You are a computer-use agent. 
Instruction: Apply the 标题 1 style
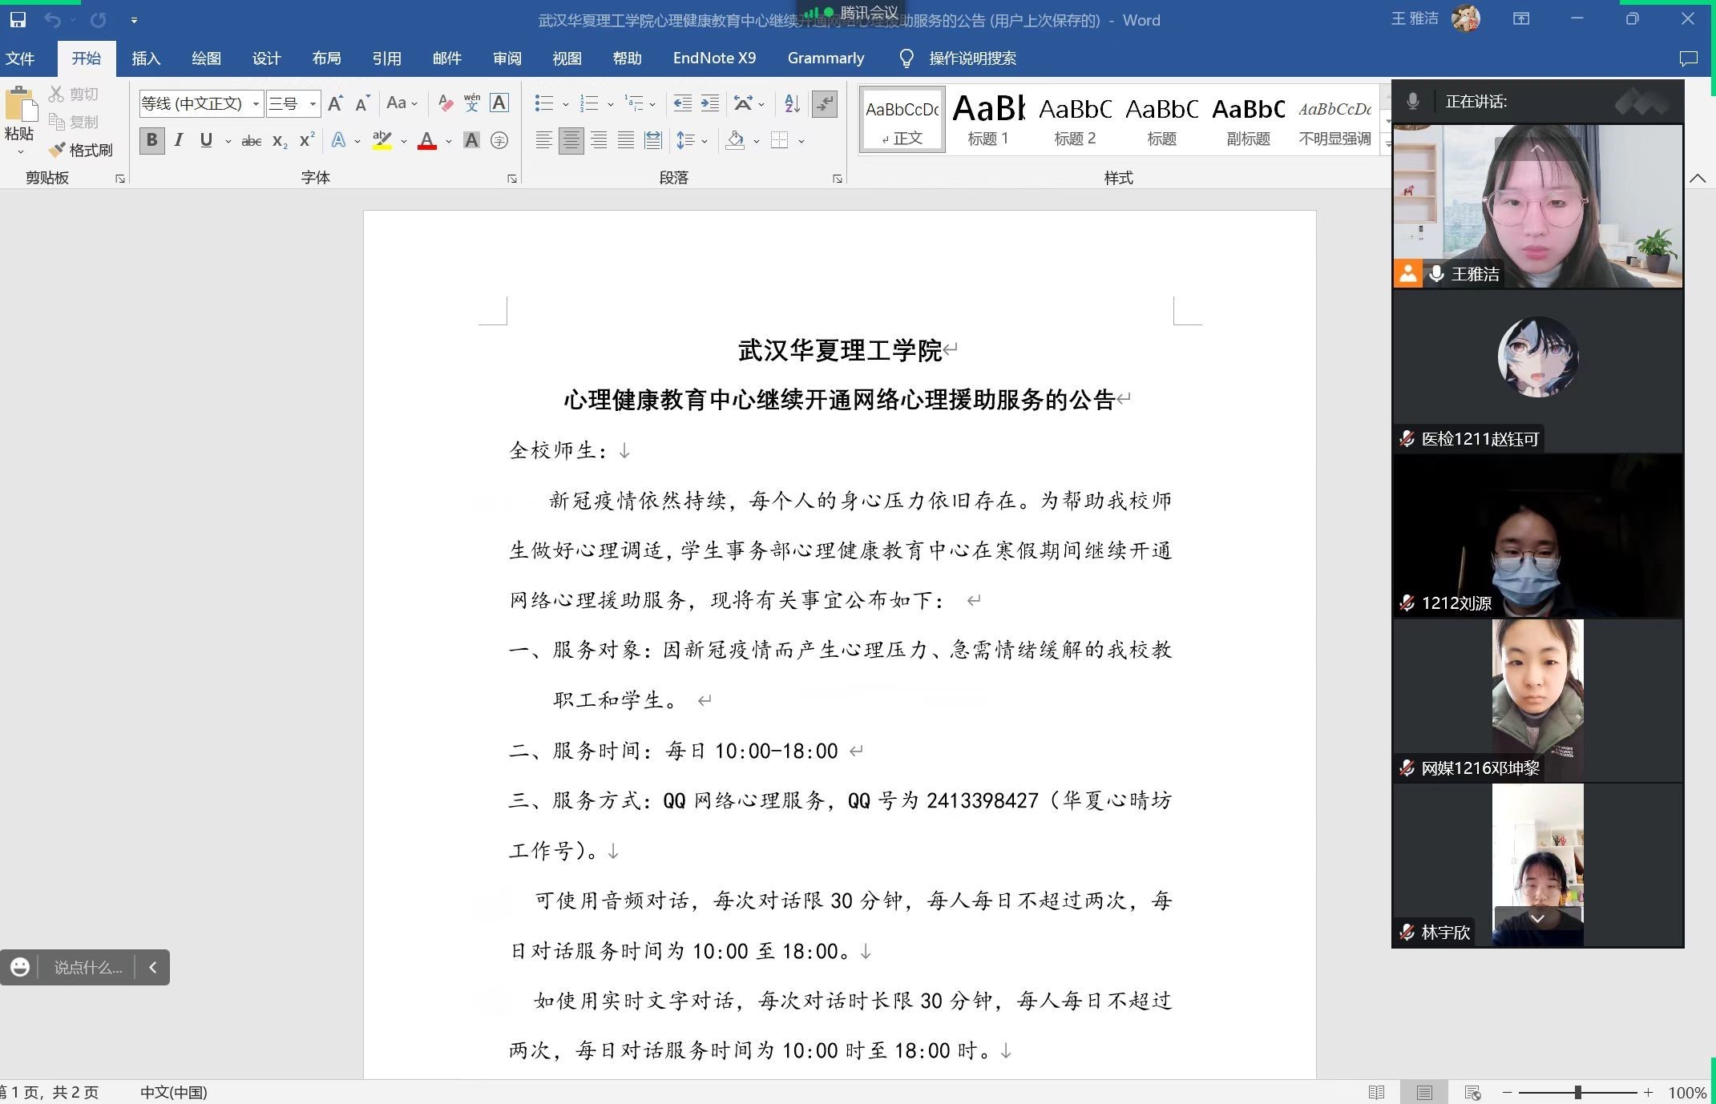click(x=988, y=119)
